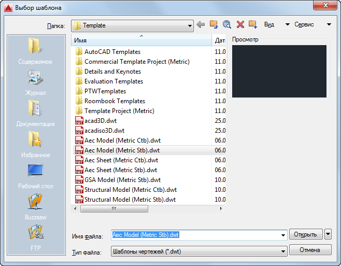
Task: Go back using the left arrow icon
Action: click(200, 24)
